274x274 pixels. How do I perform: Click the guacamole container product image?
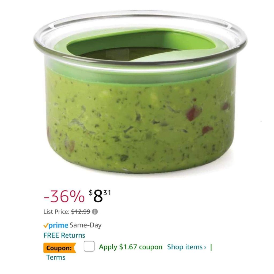(x=140, y=92)
